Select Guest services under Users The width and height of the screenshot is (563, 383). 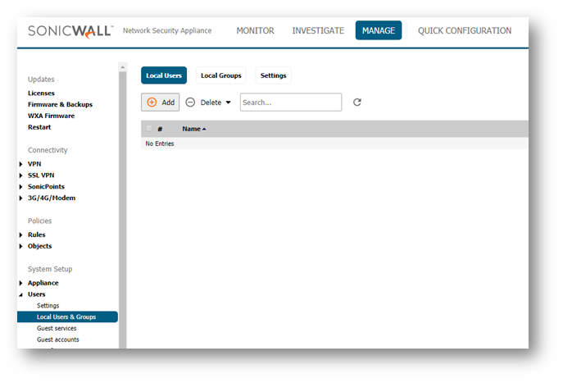click(57, 328)
